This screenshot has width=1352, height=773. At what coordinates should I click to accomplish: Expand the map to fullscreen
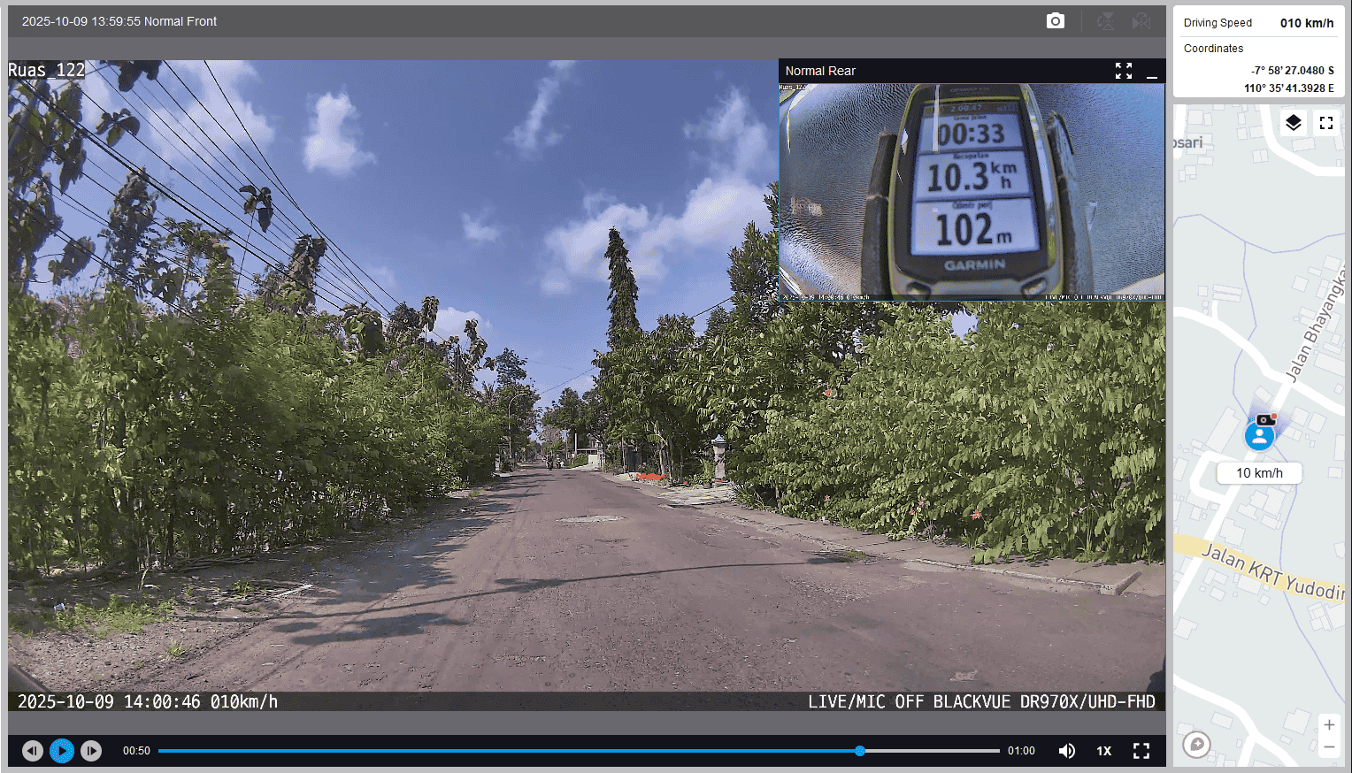pyautogui.click(x=1325, y=123)
